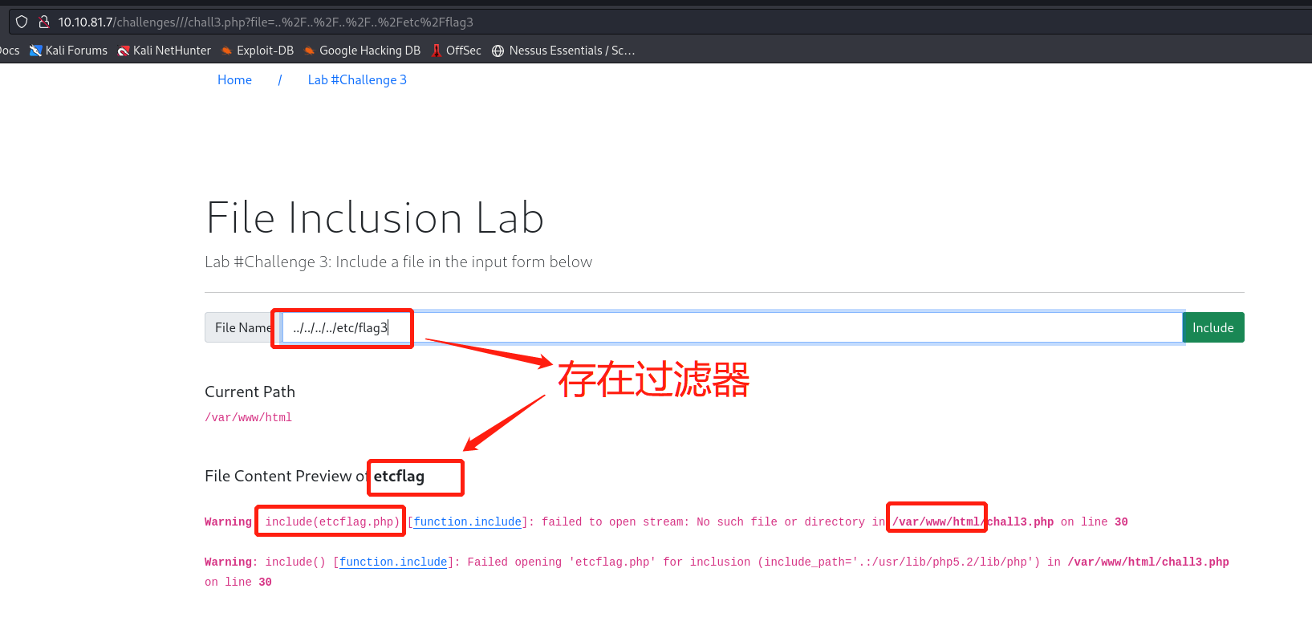Focus the browser address bar URL
Image resolution: width=1312 pixels, height=621 pixels.
coord(265,22)
